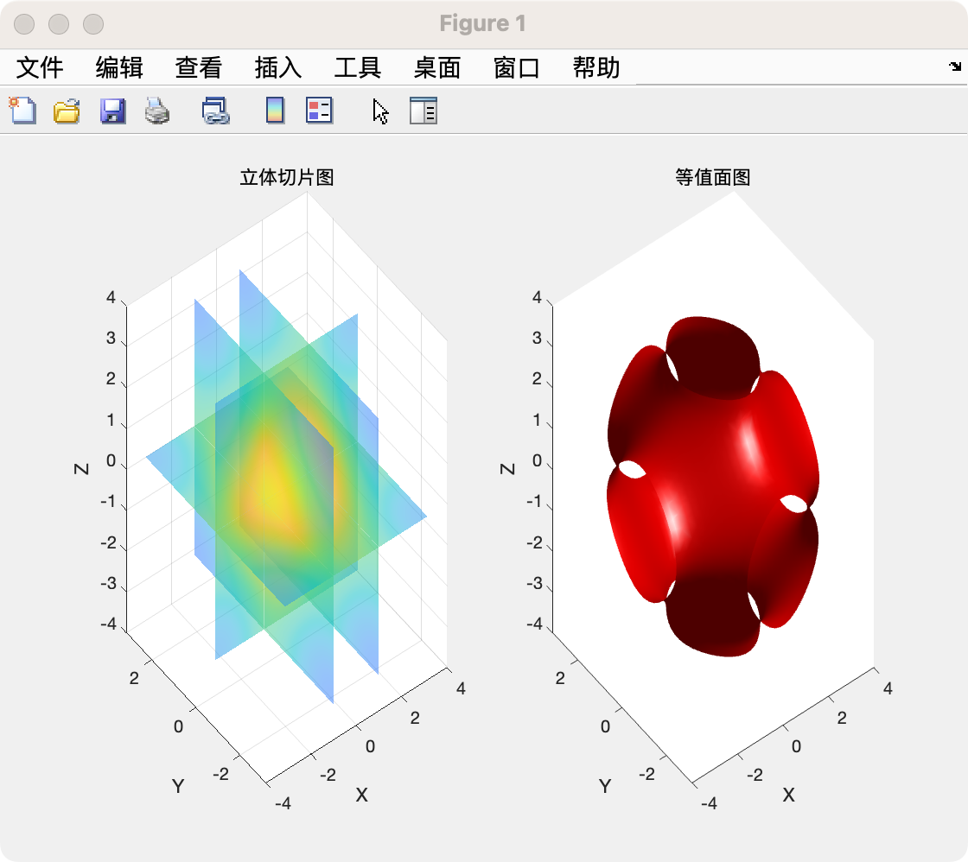This screenshot has width=968, height=862.
Task: Minimize the Figure 1 window
Action: (x=59, y=24)
